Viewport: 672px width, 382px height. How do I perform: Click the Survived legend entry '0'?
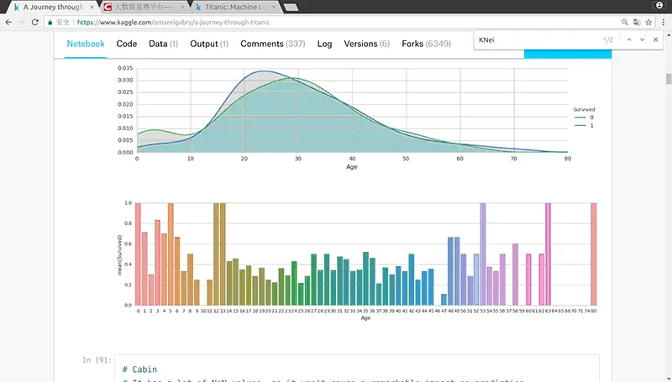(x=584, y=118)
